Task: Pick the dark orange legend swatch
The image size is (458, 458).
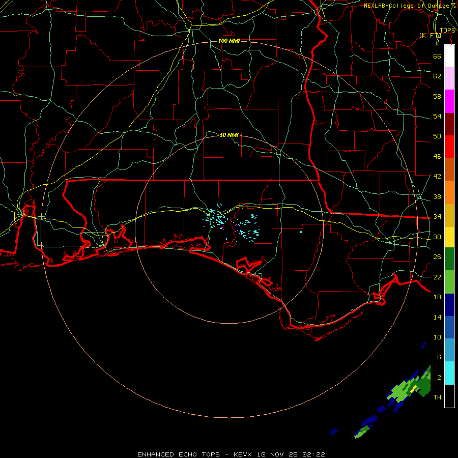Action: [449, 169]
